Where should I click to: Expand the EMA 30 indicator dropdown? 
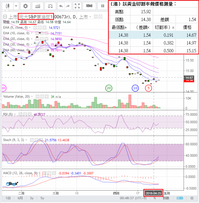(x=32, y=44)
